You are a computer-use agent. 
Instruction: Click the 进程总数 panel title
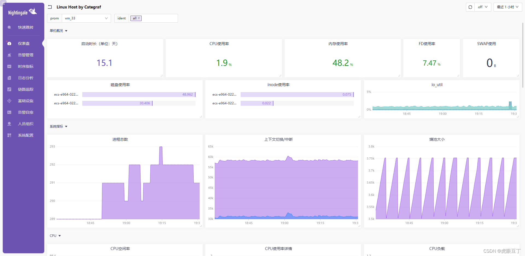pyautogui.click(x=120, y=139)
